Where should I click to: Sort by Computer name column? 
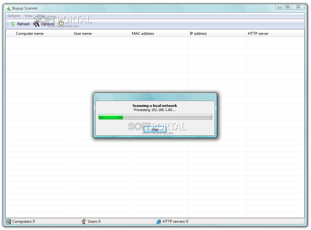[43, 34]
